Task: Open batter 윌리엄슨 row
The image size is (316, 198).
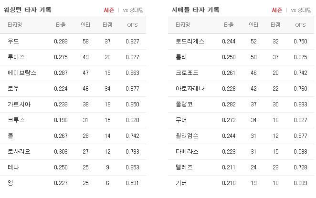Action: point(241,136)
